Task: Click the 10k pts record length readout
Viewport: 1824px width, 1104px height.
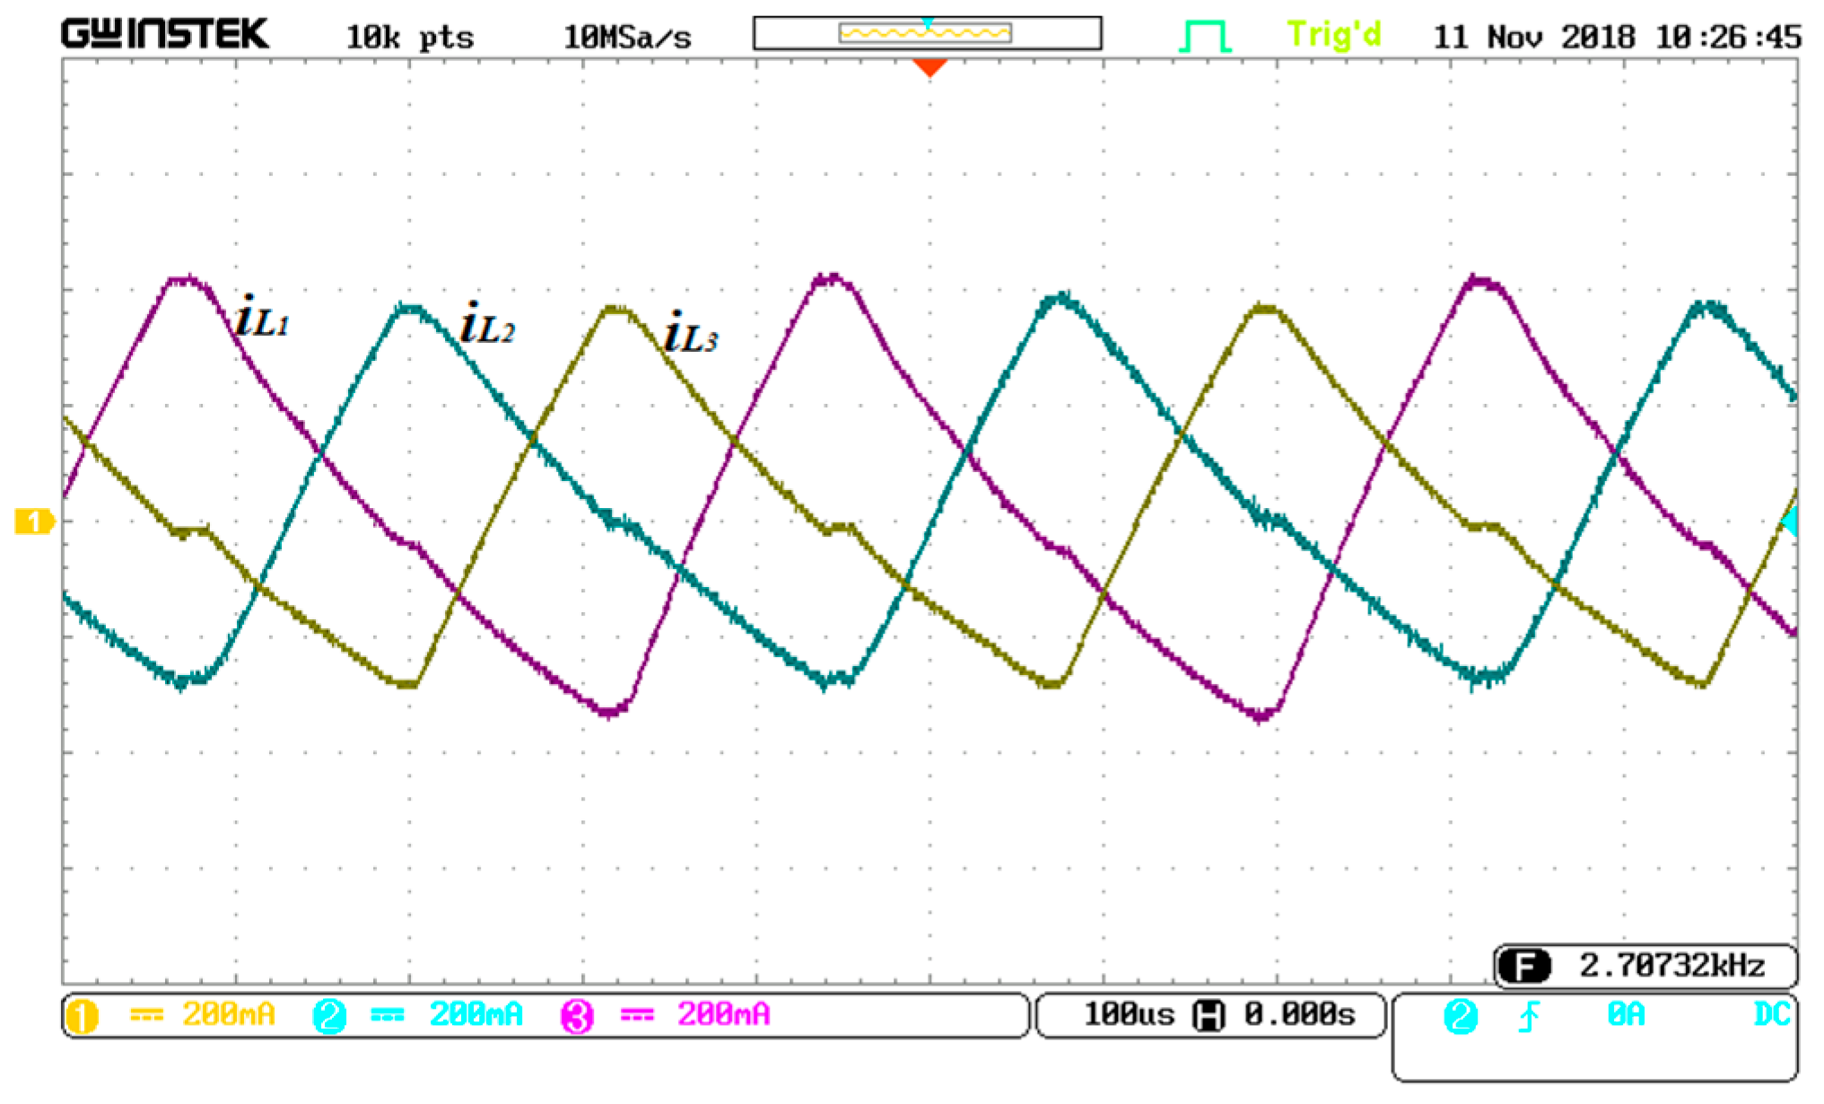Action: click(x=410, y=38)
